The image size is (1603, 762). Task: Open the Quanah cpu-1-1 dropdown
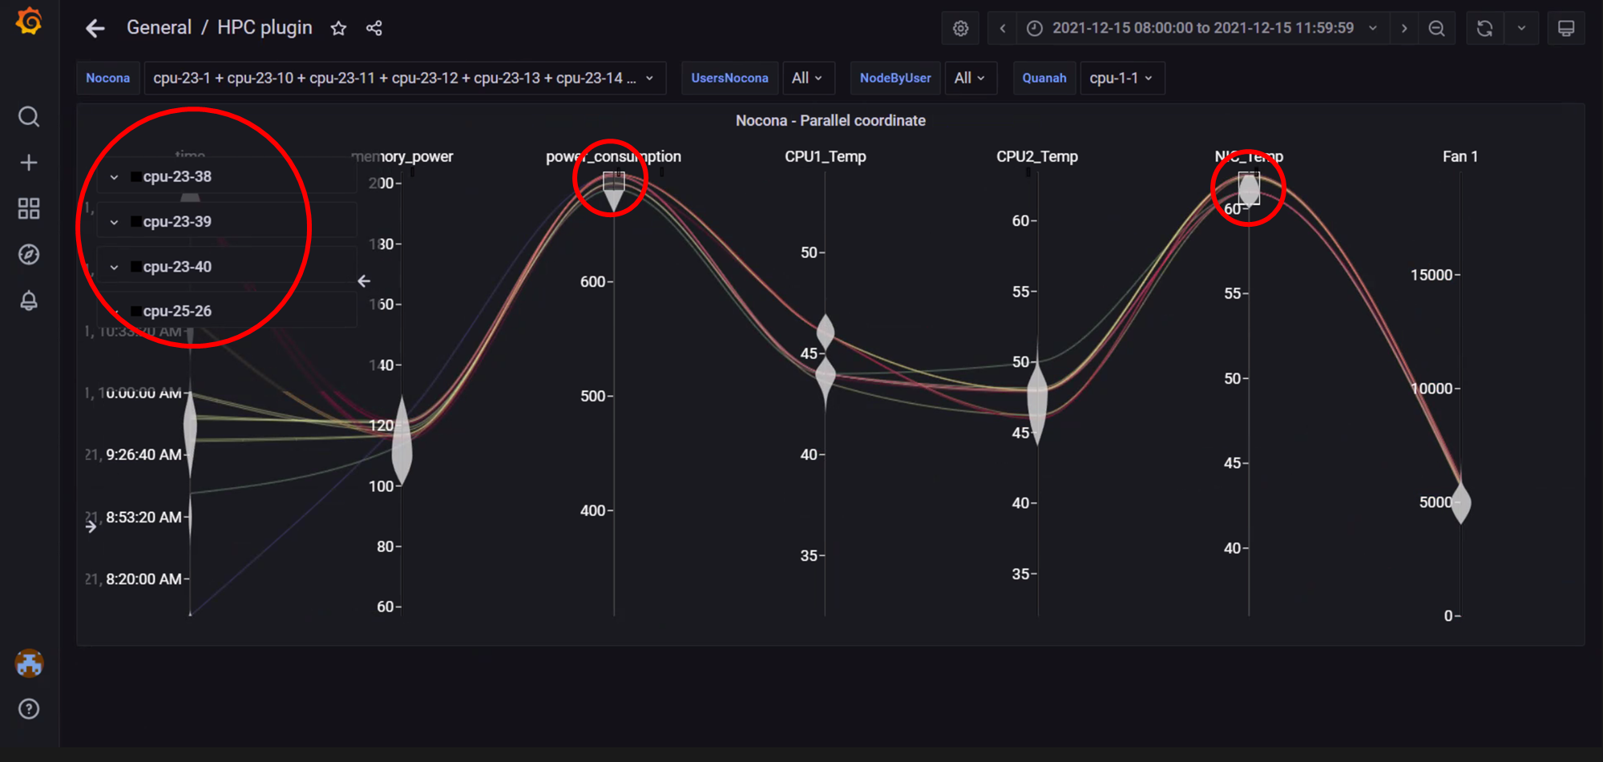click(1122, 79)
